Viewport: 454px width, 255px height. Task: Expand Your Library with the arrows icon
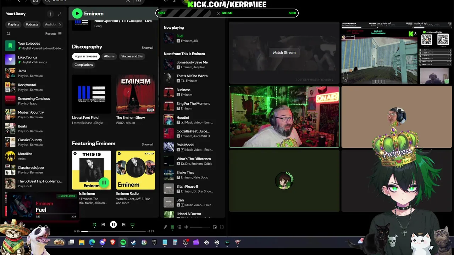click(60, 14)
